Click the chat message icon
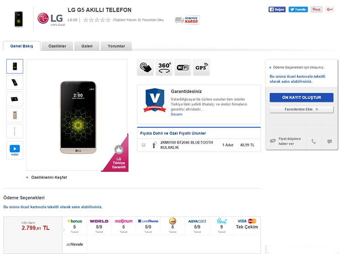 (329, 141)
